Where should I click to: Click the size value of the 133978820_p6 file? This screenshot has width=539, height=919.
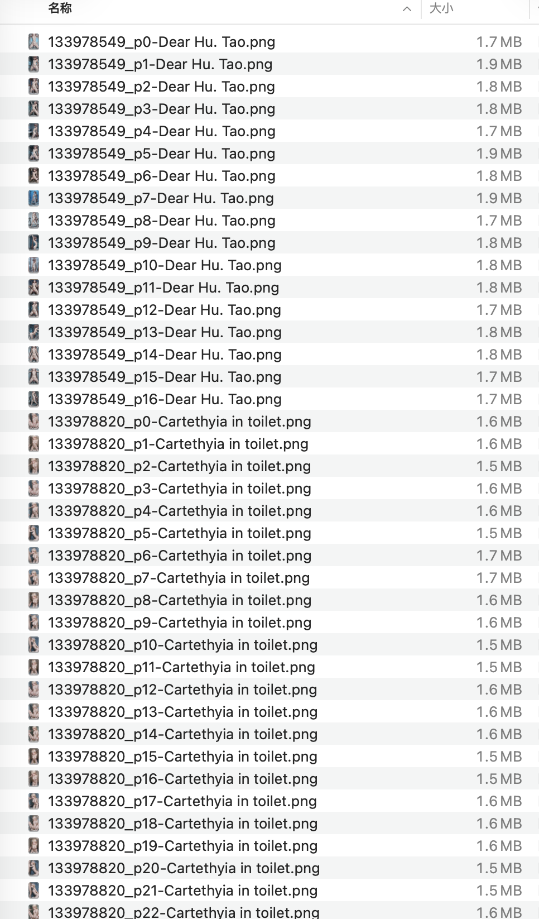tap(498, 556)
